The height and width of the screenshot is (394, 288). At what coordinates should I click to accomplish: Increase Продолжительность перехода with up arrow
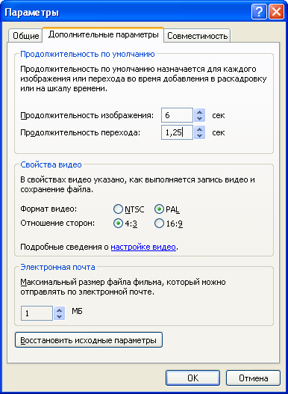(199, 129)
